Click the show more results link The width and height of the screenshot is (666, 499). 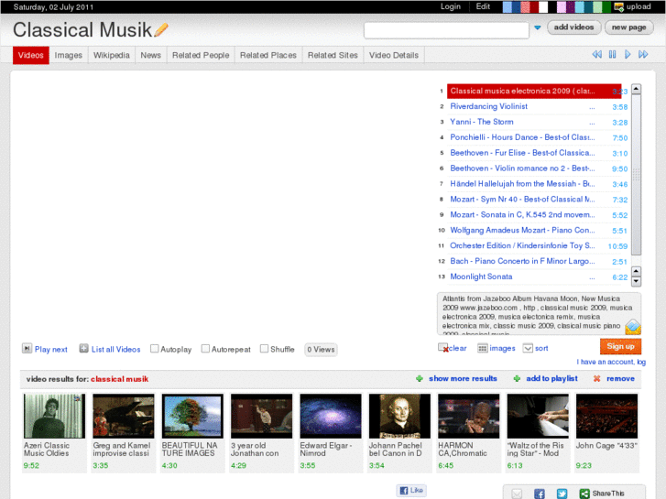click(x=463, y=378)
